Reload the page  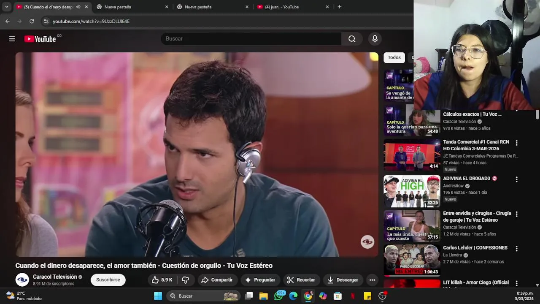click(32, 21)
